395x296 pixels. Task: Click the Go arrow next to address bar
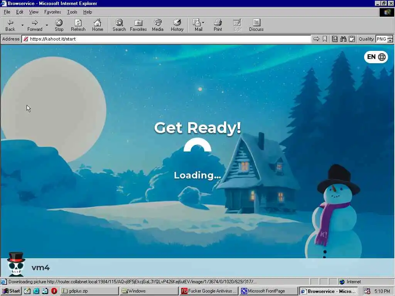(316, 39)
